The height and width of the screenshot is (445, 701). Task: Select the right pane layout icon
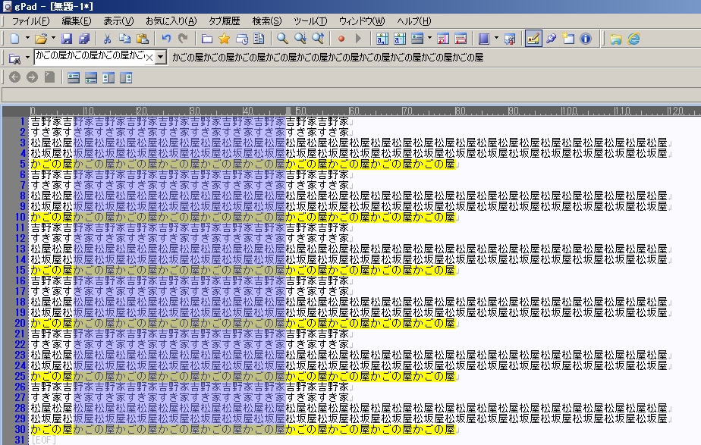[x=126, y=78]
